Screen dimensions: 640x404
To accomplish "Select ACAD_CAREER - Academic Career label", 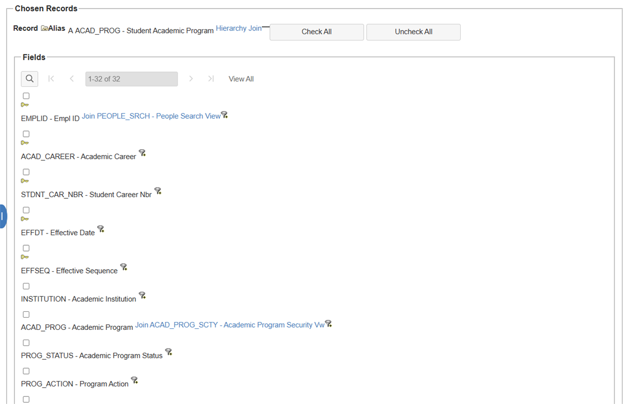I will tap(78, 157).
